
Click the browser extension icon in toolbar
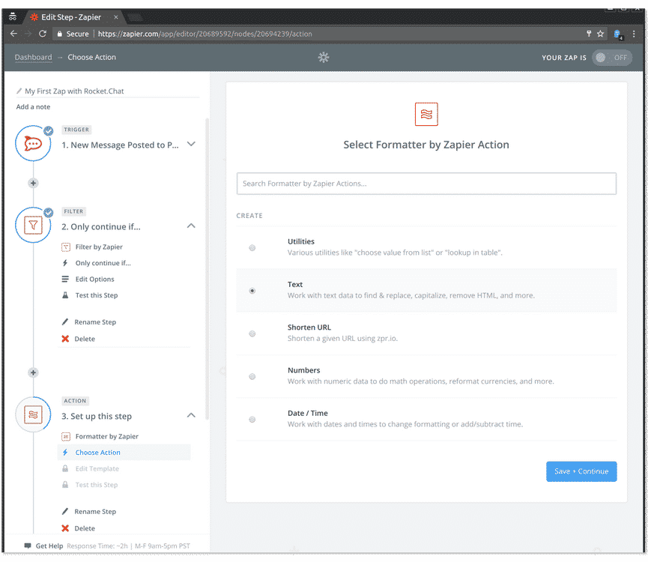point(618,34)
